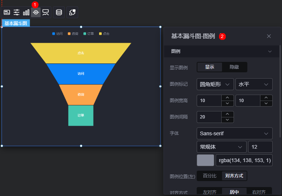
Task: Choose 左对齐 alignment
Action: pyautogui.click(x=209, y=192)
